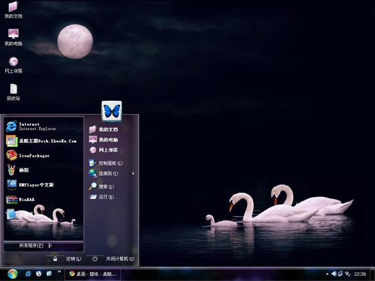Image resolution: width=375 pixels, height=281 pixels.
Task: Launch WinRAR from the Start menu
Action: pyautogui.click(x=26, y=200)
